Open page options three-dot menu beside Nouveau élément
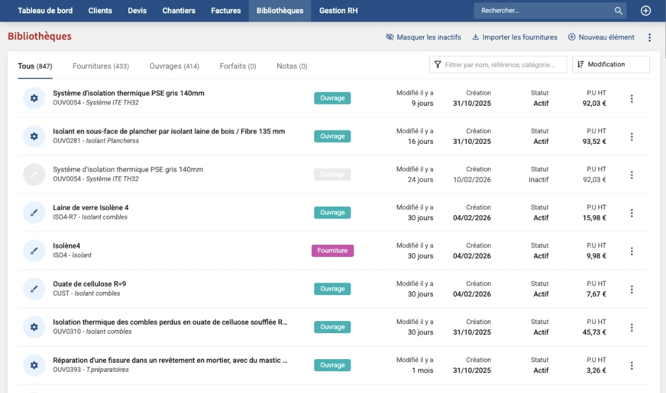The image size is (666, 393). (650, 37)
